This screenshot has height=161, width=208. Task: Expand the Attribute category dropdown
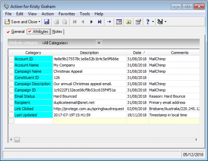(99, 43)
